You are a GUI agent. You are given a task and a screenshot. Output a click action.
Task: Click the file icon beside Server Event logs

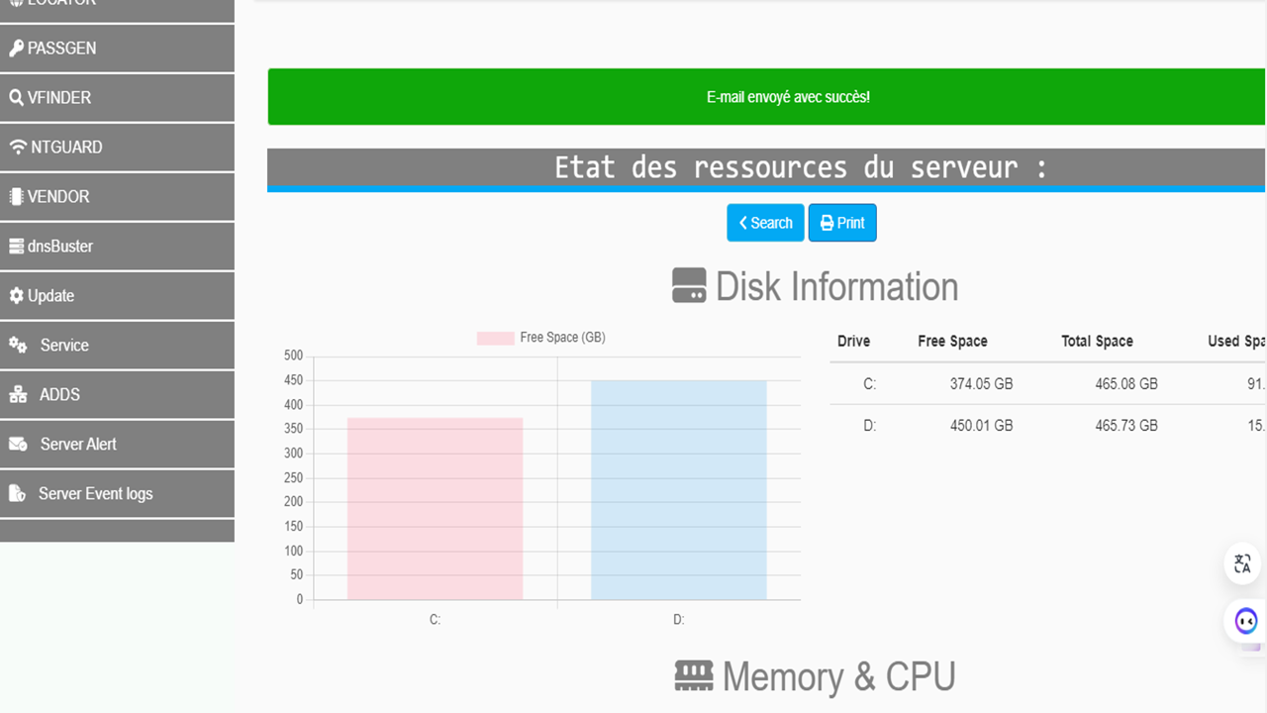click(17, 494)
